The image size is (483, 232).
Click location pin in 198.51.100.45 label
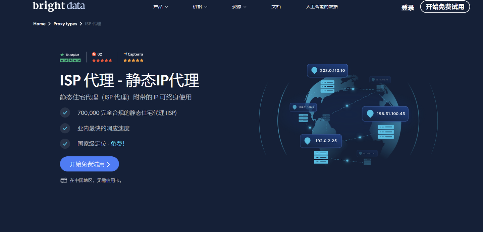(370, 114)
